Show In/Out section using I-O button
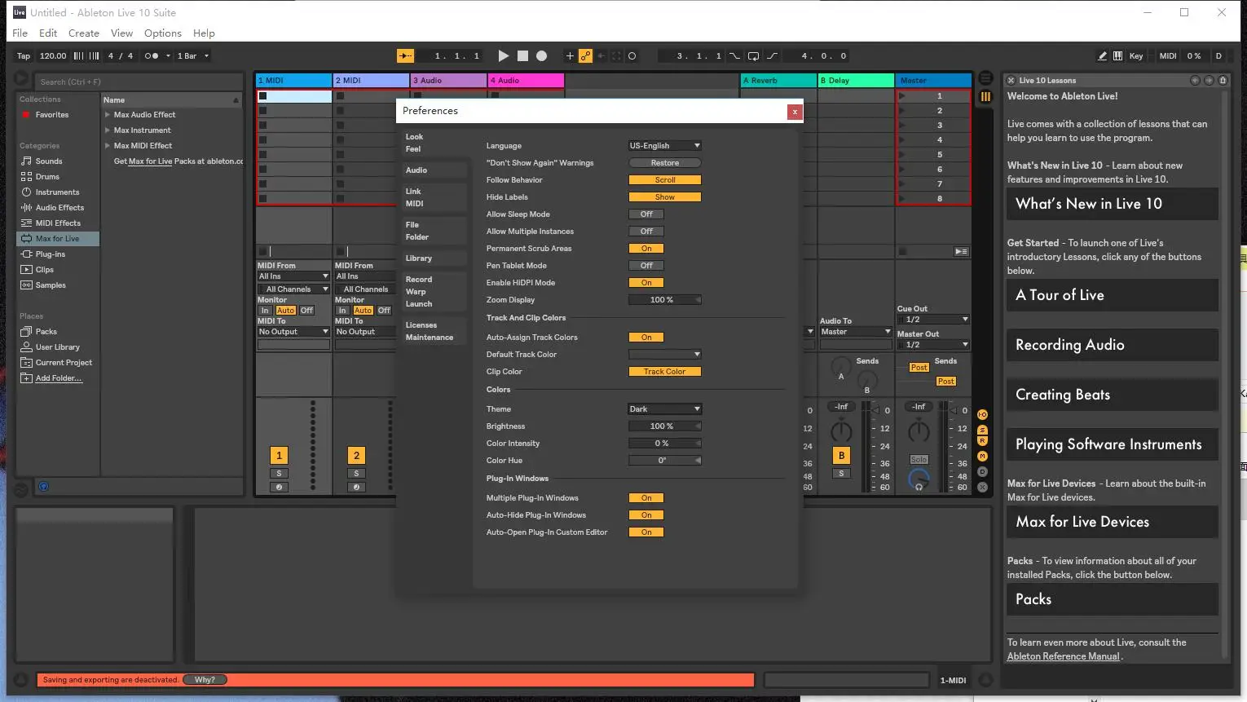This screenshot has height=702, width=1247. [982, 414]
